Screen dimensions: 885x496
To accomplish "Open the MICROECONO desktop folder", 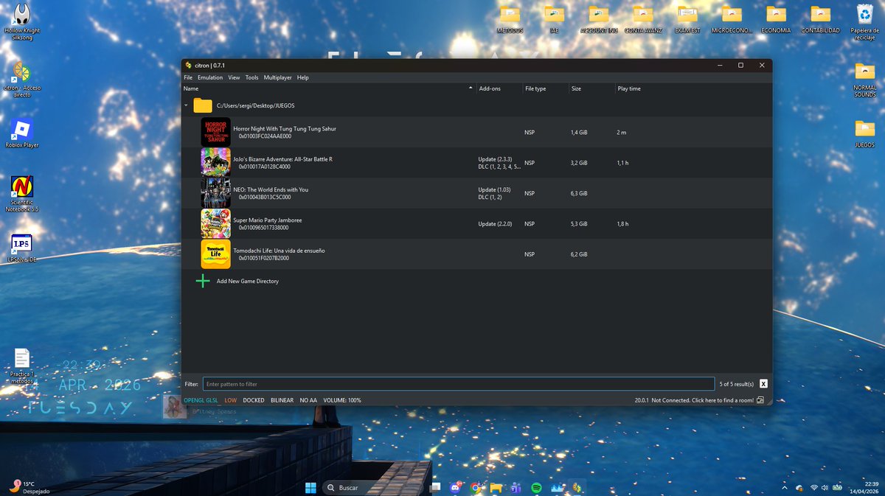I will coord(731,20).
